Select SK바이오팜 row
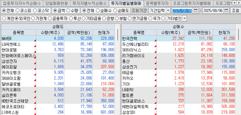This screenshot has height=115, width=241. click(x=58, y=78)
